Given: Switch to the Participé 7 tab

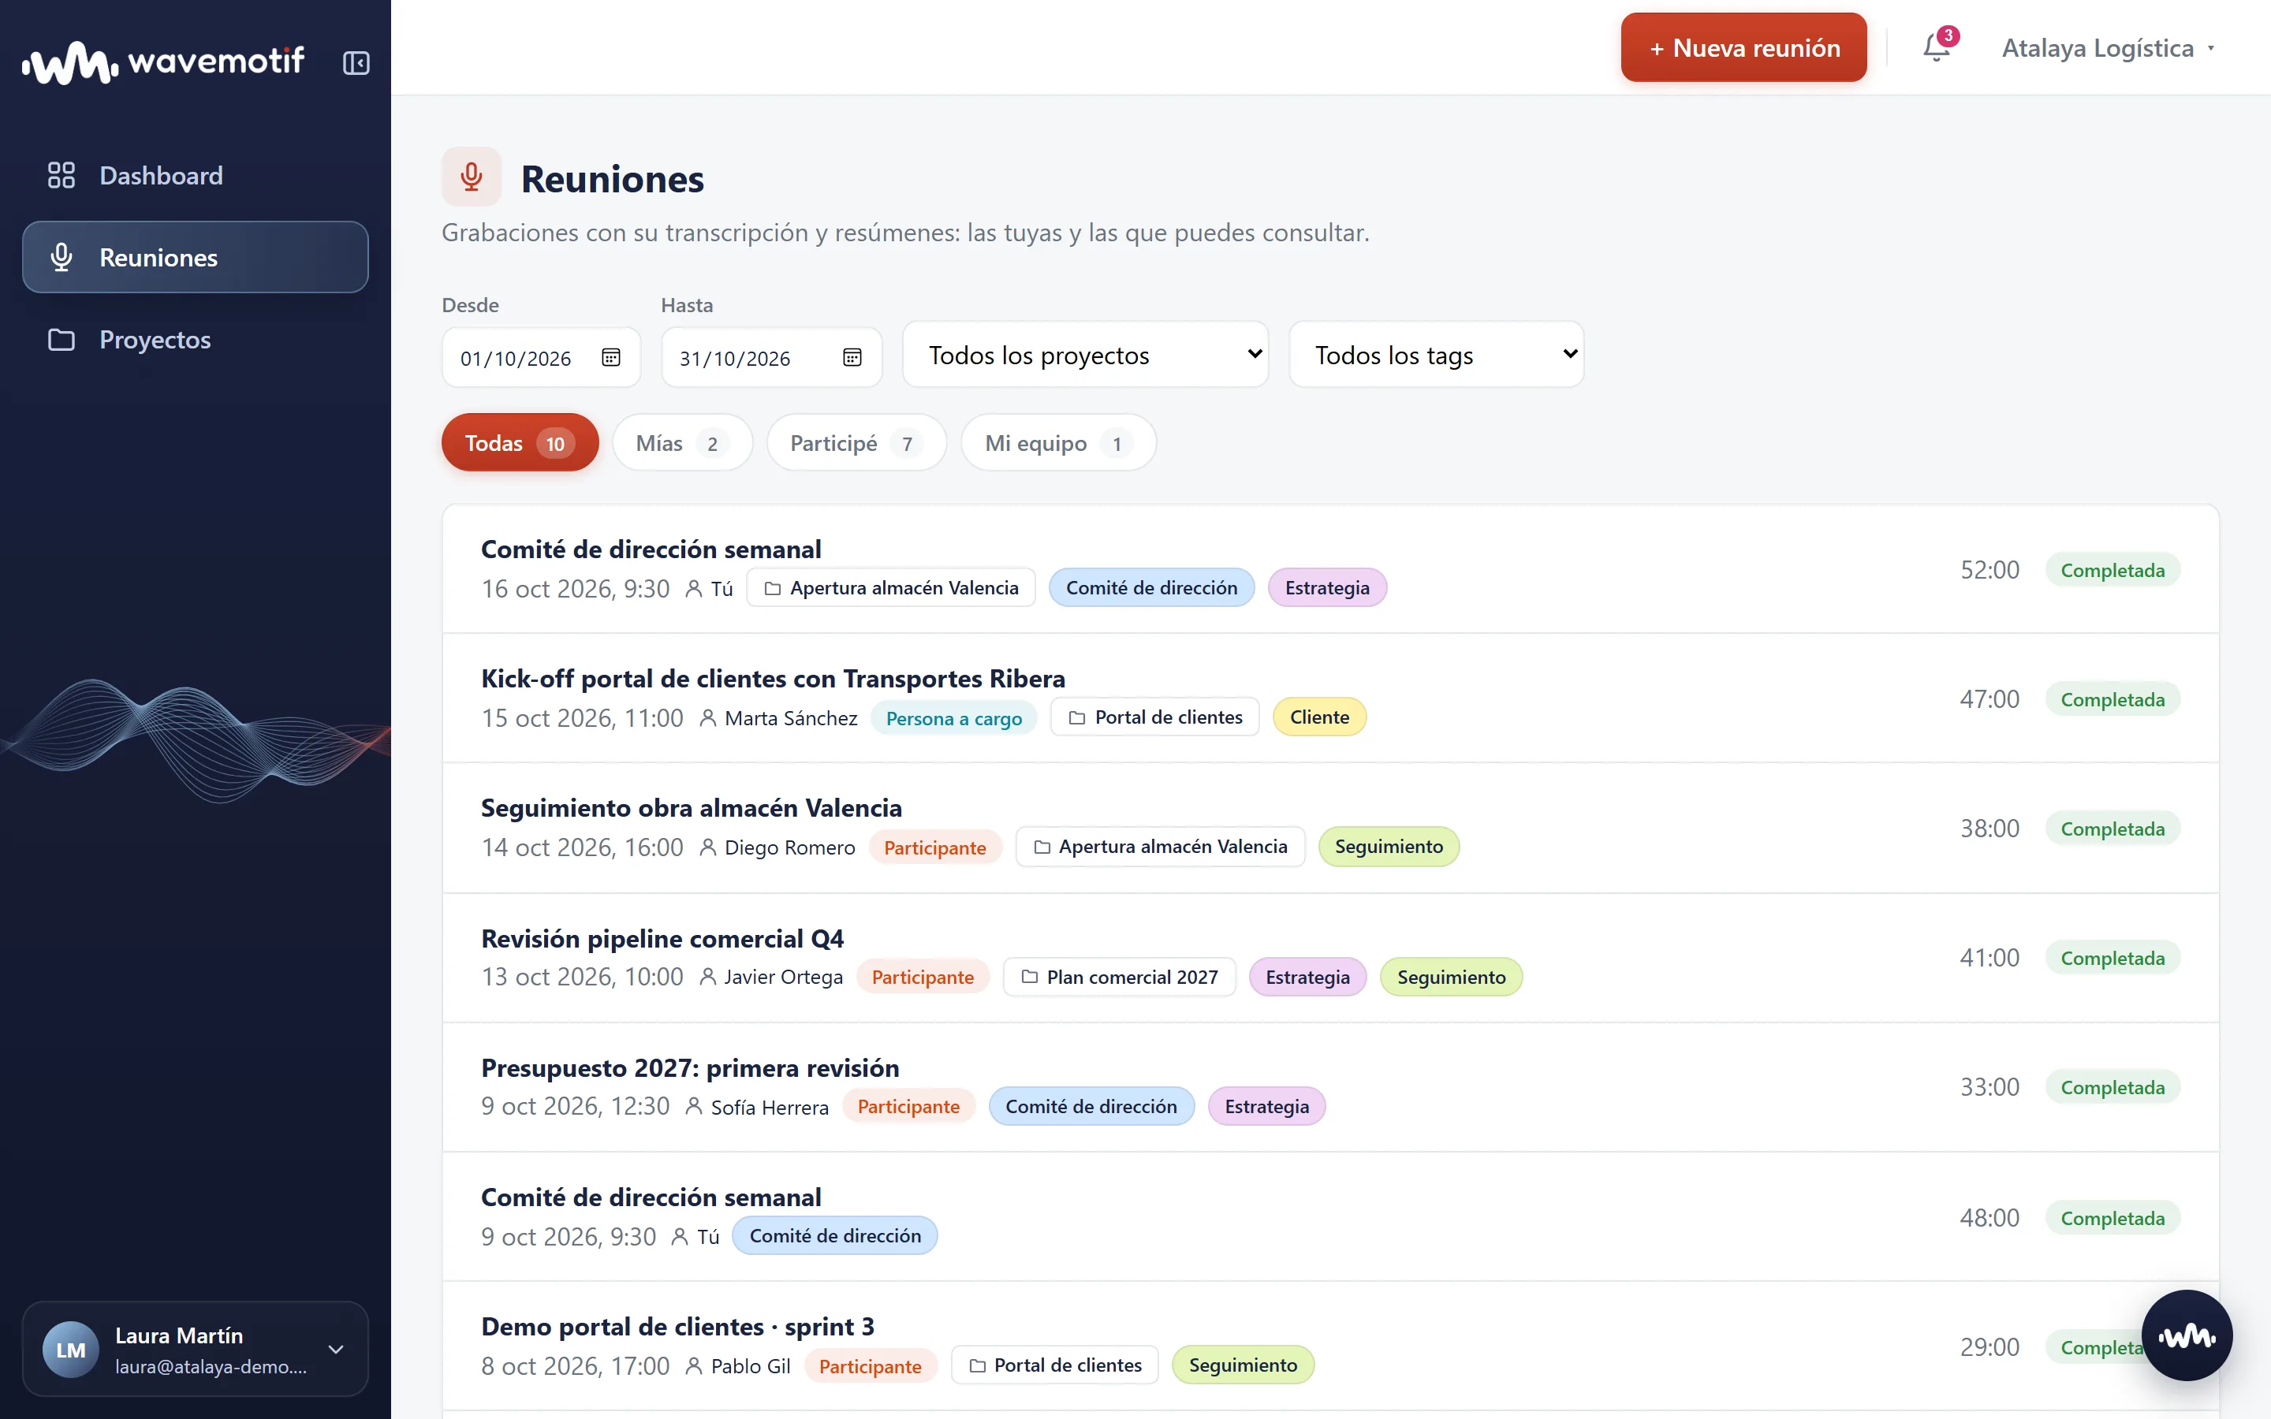Looking at the screenshot, I should pos(857,443).
